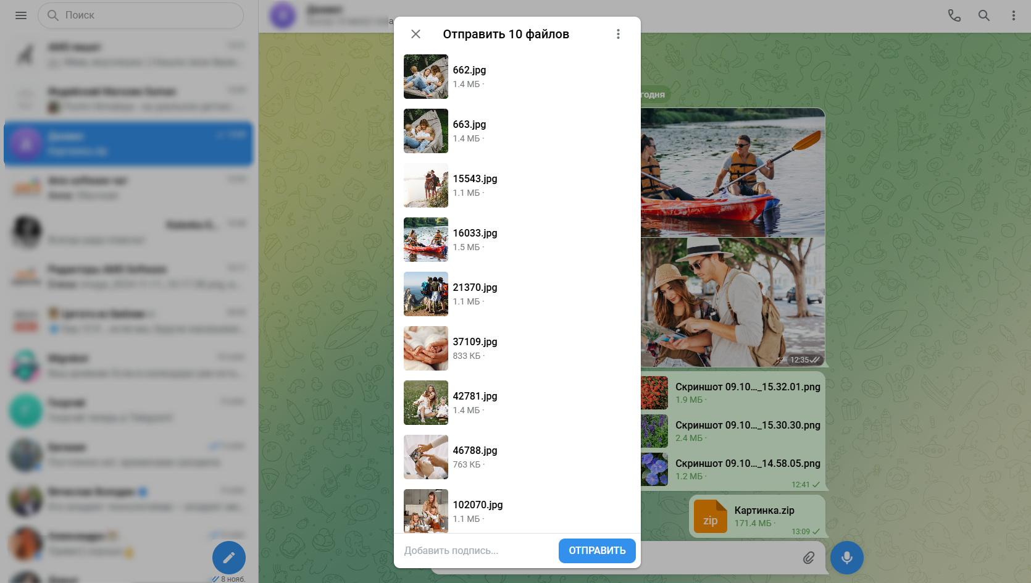Open the Картинка.zip file icon
Viewport: 1031px width, 583px height.
point(710,517)
